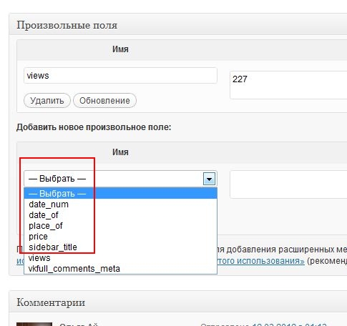Focus the views name input field
347x326 pixels.
120,76
